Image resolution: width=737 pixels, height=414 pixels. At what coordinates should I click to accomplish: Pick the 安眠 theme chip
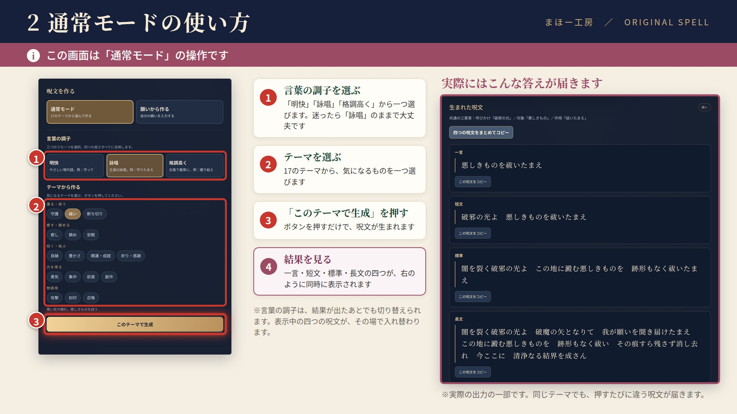point(91,235)
